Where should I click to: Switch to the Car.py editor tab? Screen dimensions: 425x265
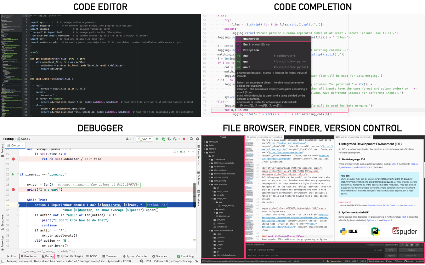point(16,145)
